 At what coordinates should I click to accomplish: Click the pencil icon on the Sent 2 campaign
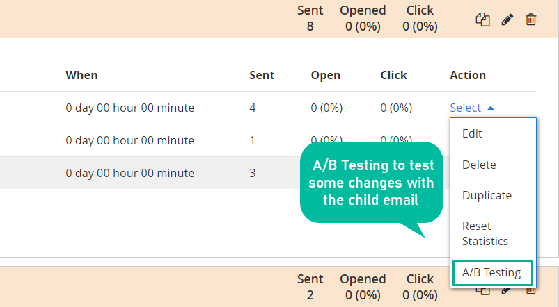click(507, 291)
